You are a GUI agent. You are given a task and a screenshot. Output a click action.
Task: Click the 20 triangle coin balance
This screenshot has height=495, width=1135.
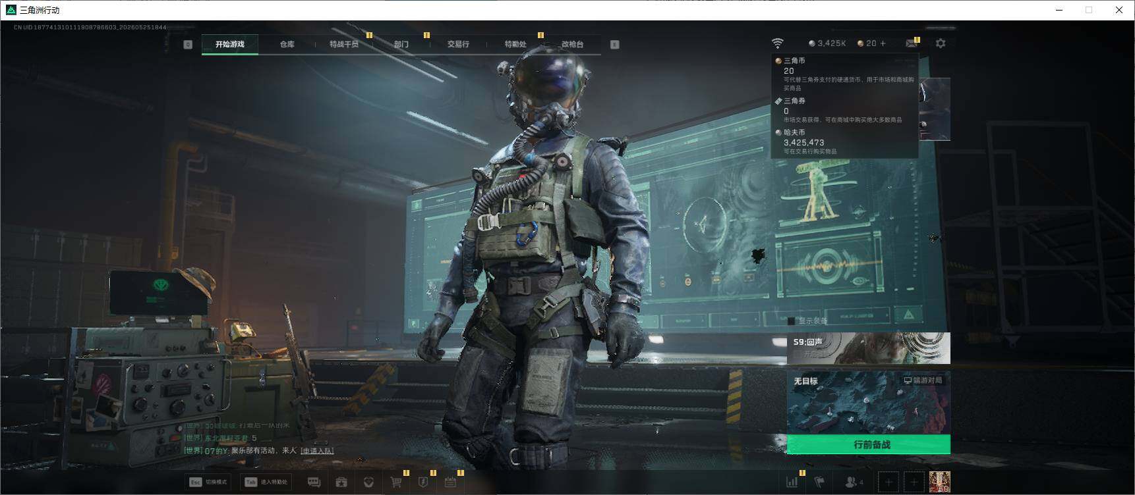pyautogui.click(x=867, y=43)
